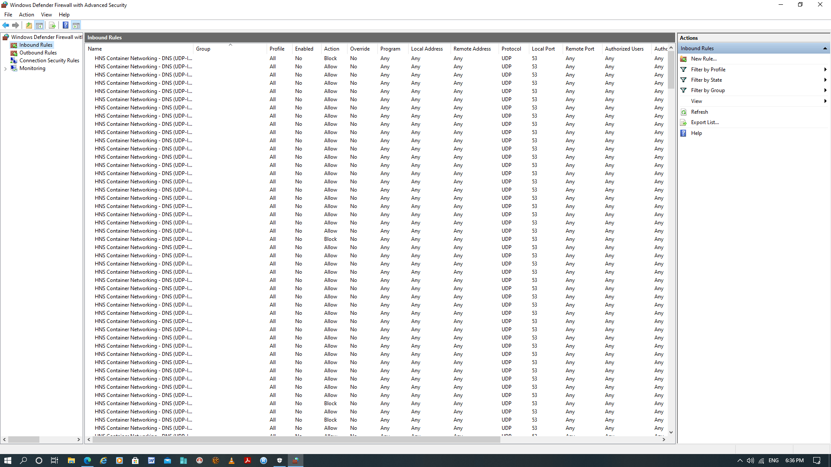831x467 pixels.
Task: Open the File menu
Action: (x=8, y=15)
